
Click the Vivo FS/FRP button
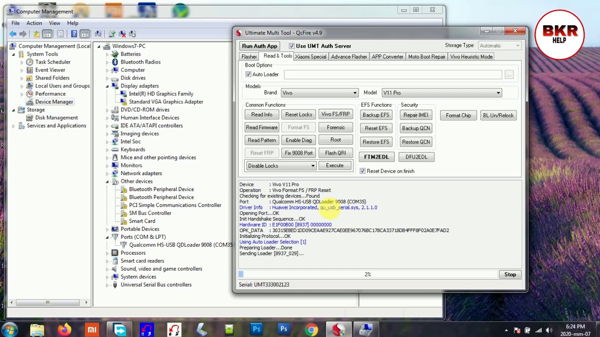[335, 114]
